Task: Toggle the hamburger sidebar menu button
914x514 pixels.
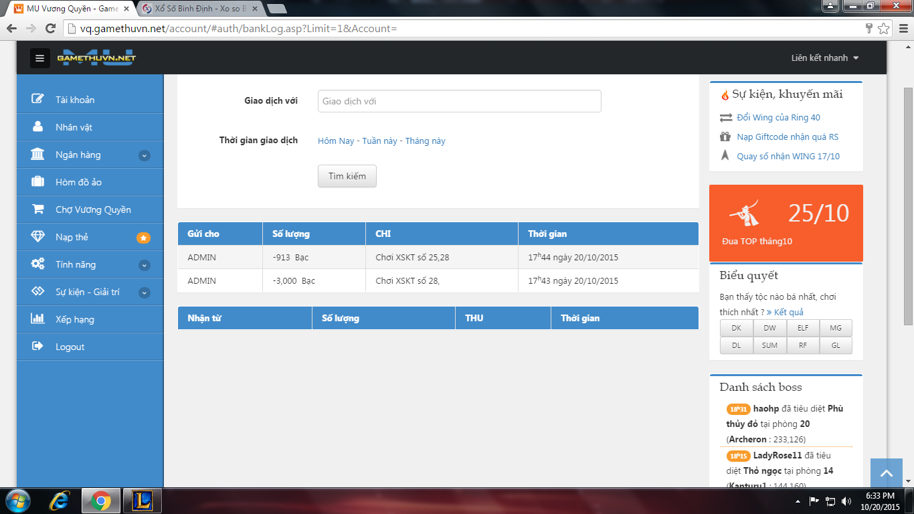Action: tap(39, 58)
